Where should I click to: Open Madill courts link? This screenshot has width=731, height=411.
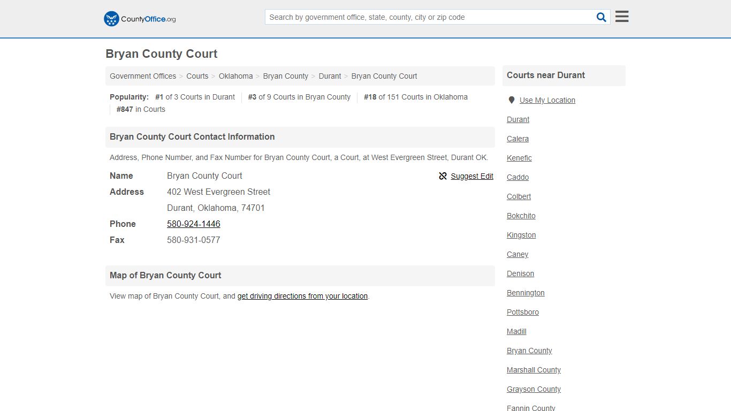pos(516,331)
